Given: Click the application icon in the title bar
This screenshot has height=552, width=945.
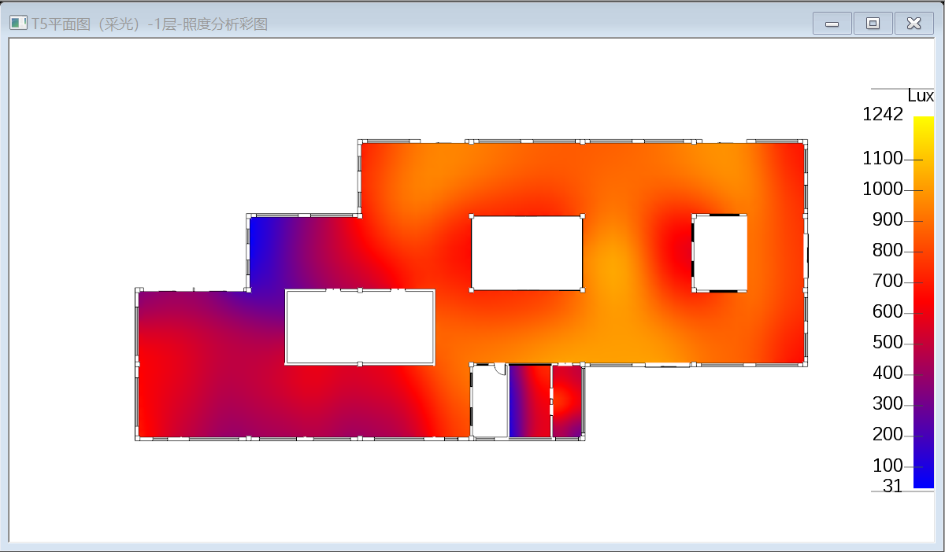Looking at the screenshot, I should 18,24.
